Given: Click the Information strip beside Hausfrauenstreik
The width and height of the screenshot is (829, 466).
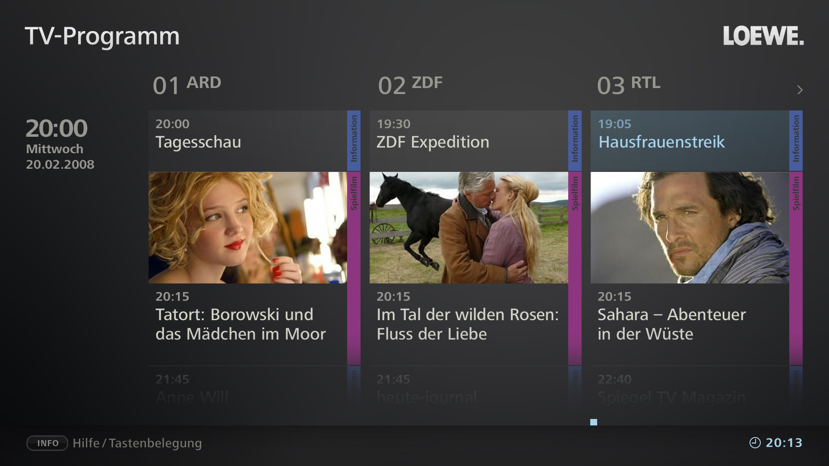Looking at the screenshot, I should coord(796,141).
